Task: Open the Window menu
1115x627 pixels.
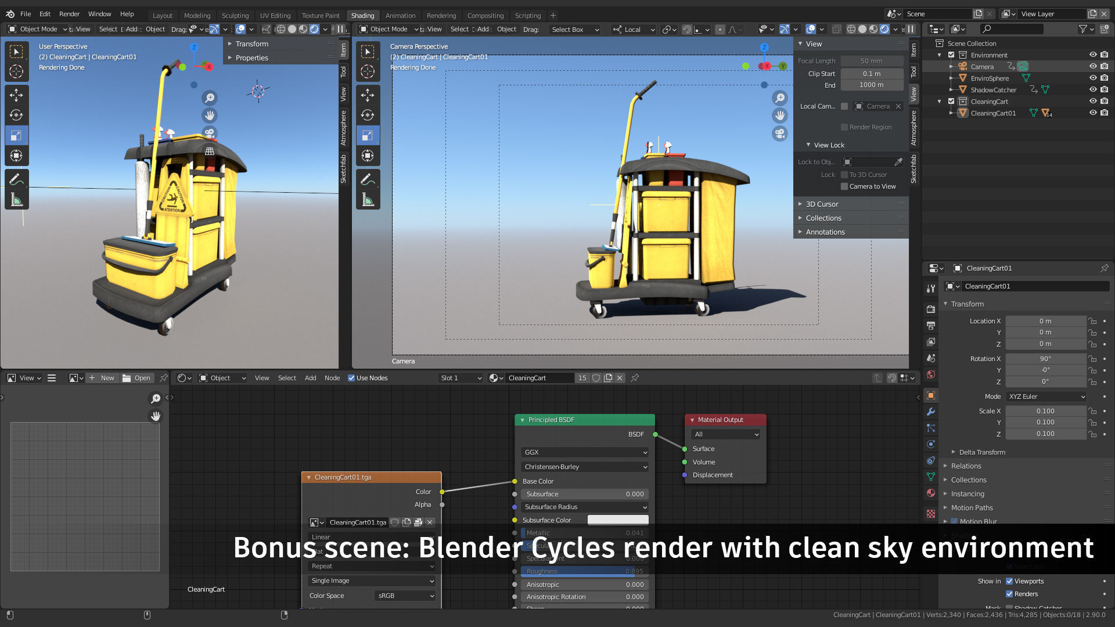Action: pyautogui.click(x=99, y=14)
